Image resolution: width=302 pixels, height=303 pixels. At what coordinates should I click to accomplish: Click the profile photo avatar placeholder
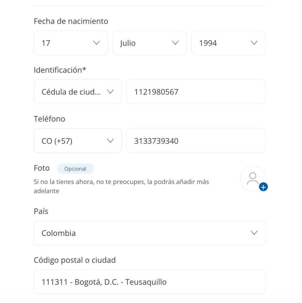(252, 178)
